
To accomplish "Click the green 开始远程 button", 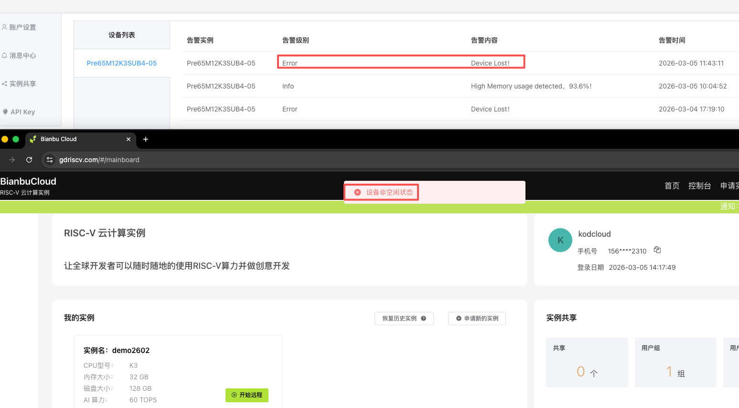I will pos(247,395).
